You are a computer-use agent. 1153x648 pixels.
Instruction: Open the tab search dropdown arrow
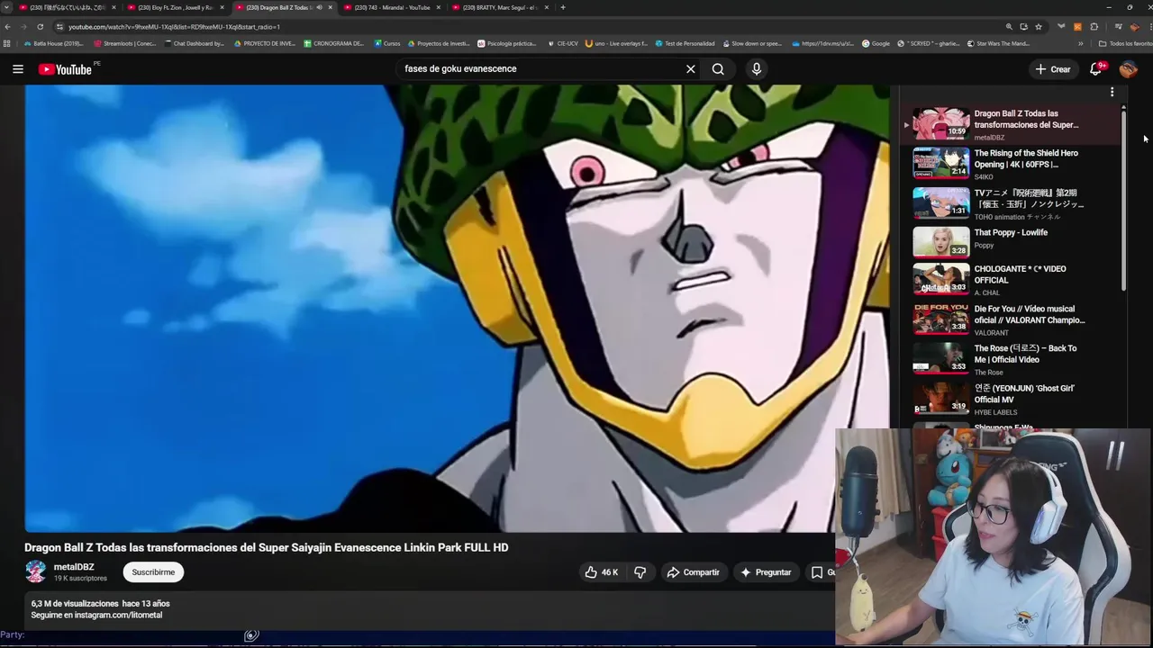pos(7,7)
